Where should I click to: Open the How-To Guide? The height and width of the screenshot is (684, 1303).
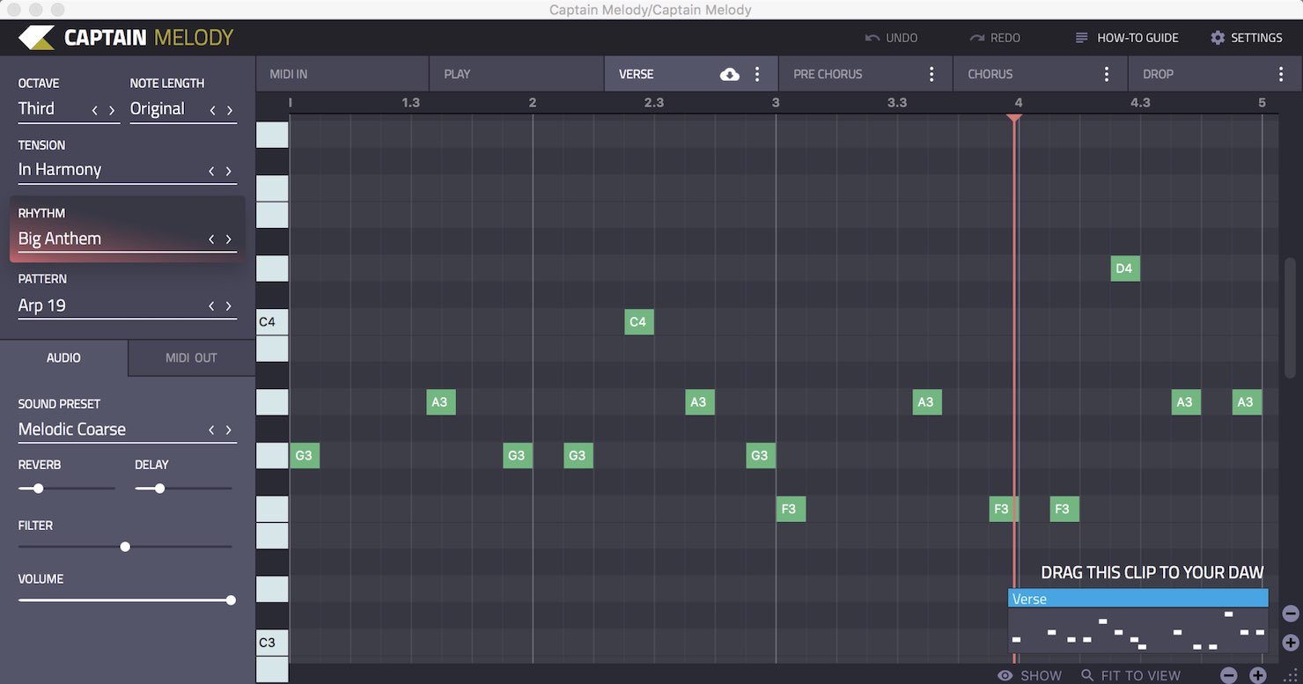(1127, 38)
